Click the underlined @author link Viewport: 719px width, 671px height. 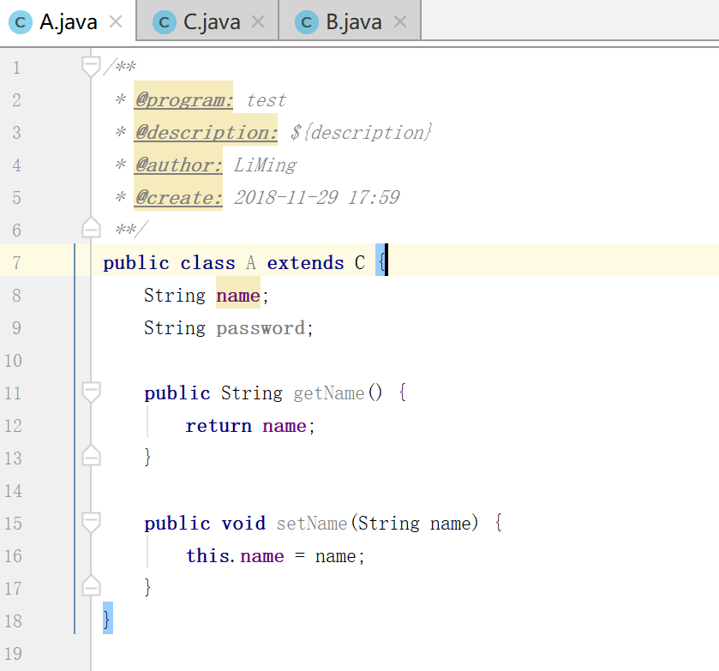pyautogui.click(x=178, y=165)
